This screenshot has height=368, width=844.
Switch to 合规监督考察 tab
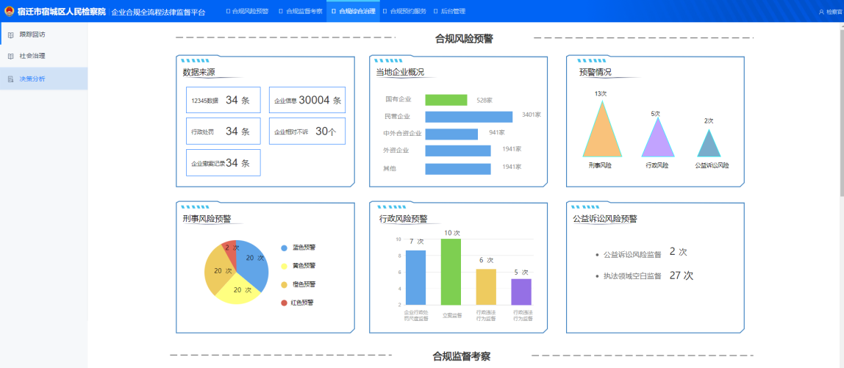300,11
